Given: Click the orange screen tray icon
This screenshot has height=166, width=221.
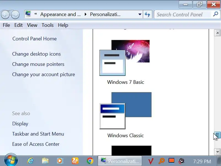Looking at the screenshot, I should pyautogui.click(x=171, y=161).
